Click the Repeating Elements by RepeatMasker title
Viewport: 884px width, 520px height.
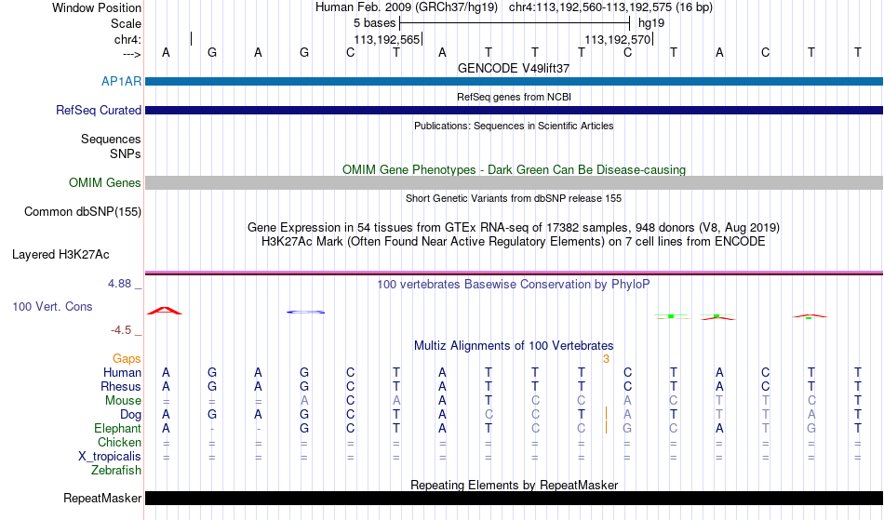[x=514, y=485]
